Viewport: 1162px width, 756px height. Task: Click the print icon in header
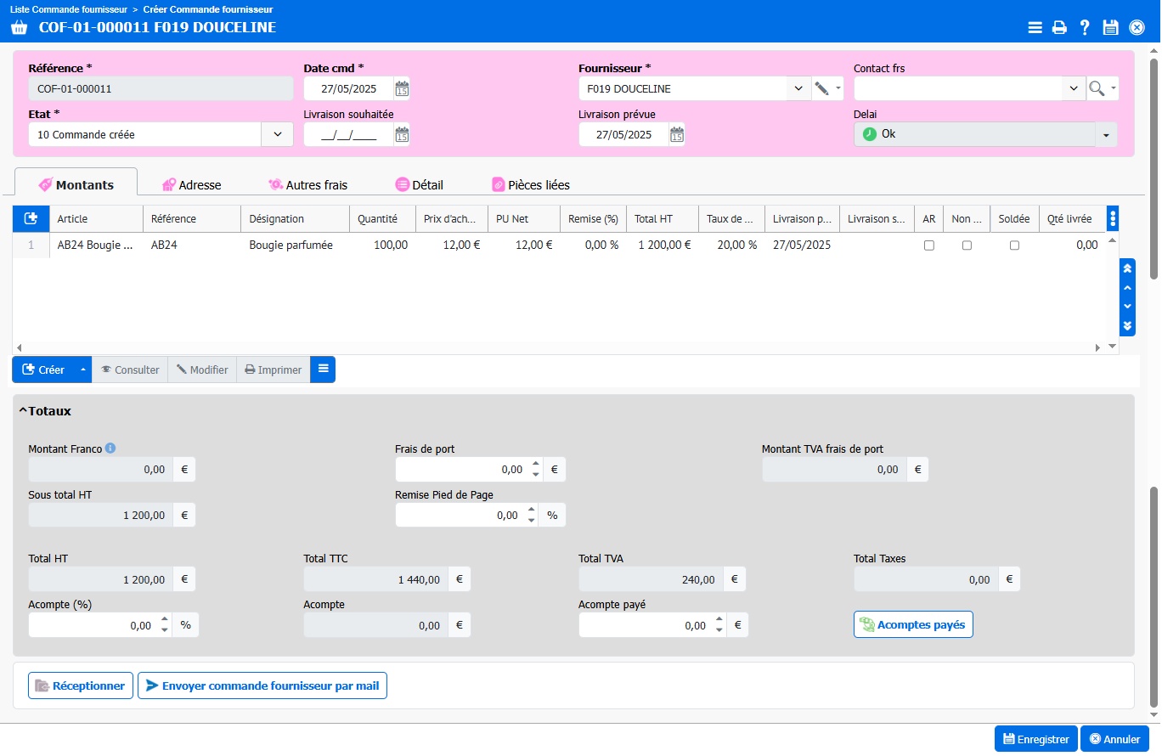point(1059,27)
